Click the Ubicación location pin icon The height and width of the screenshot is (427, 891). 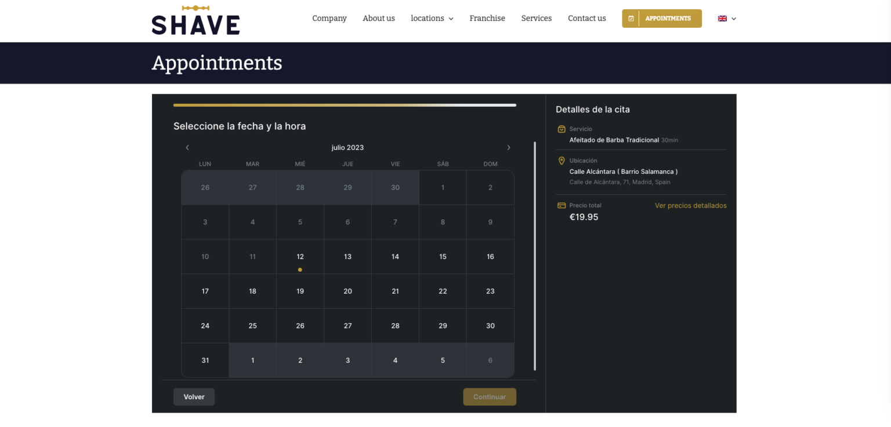[562, 160]
